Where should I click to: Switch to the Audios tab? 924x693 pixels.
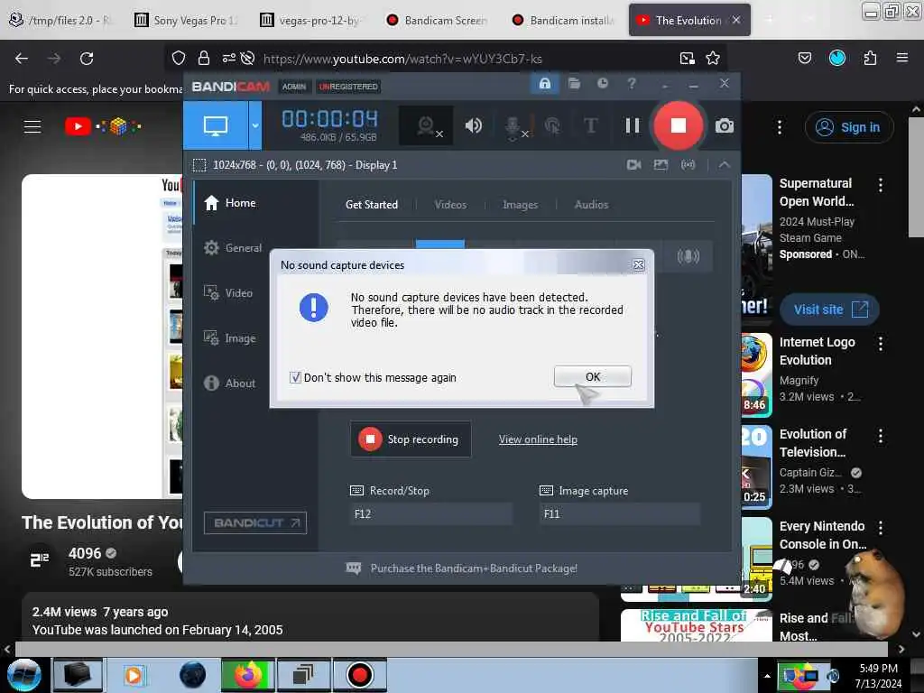[591, 205]
